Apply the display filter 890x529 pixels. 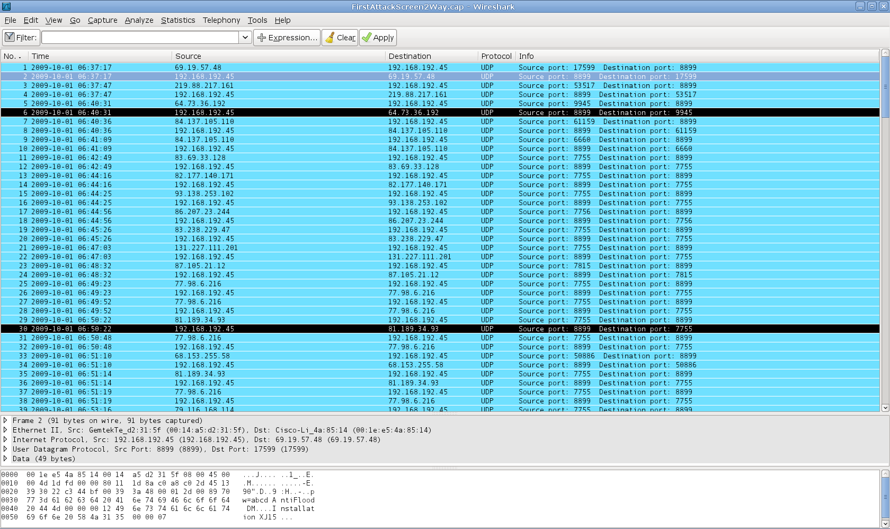[378, 38]
